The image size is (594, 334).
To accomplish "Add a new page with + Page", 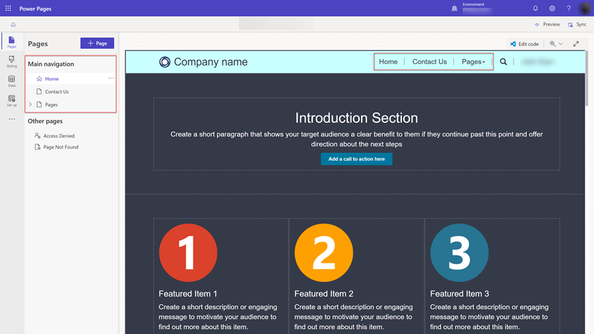I will click(97, 43).
